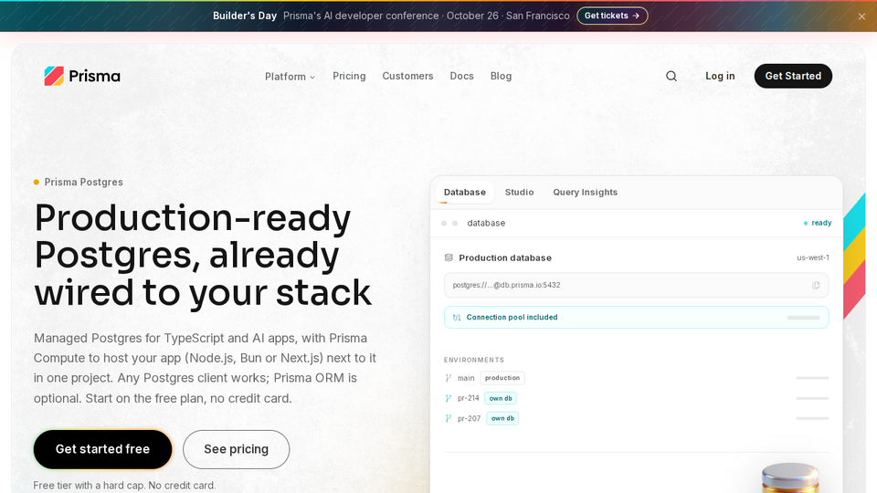Click the postgres connection string field
This screenshot has height=493, width=877.
[636, 285]
